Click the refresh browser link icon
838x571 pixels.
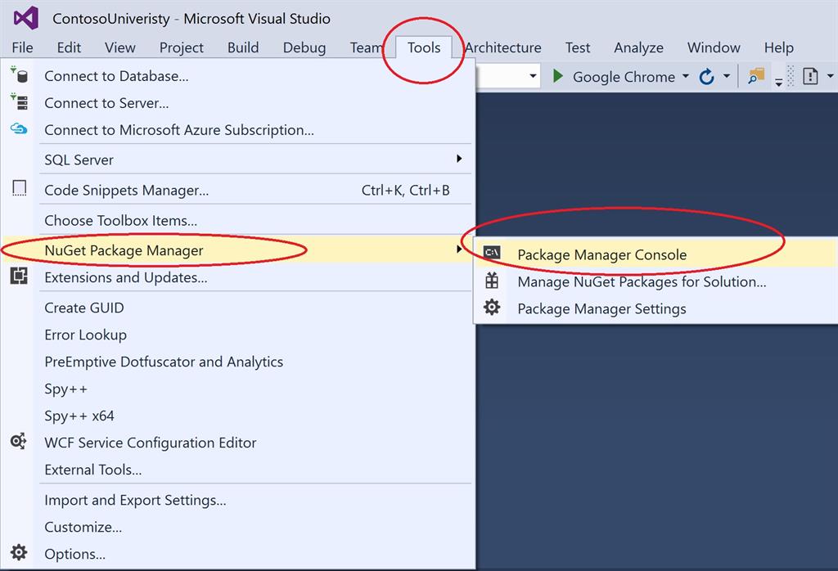[x=706, y=77]
